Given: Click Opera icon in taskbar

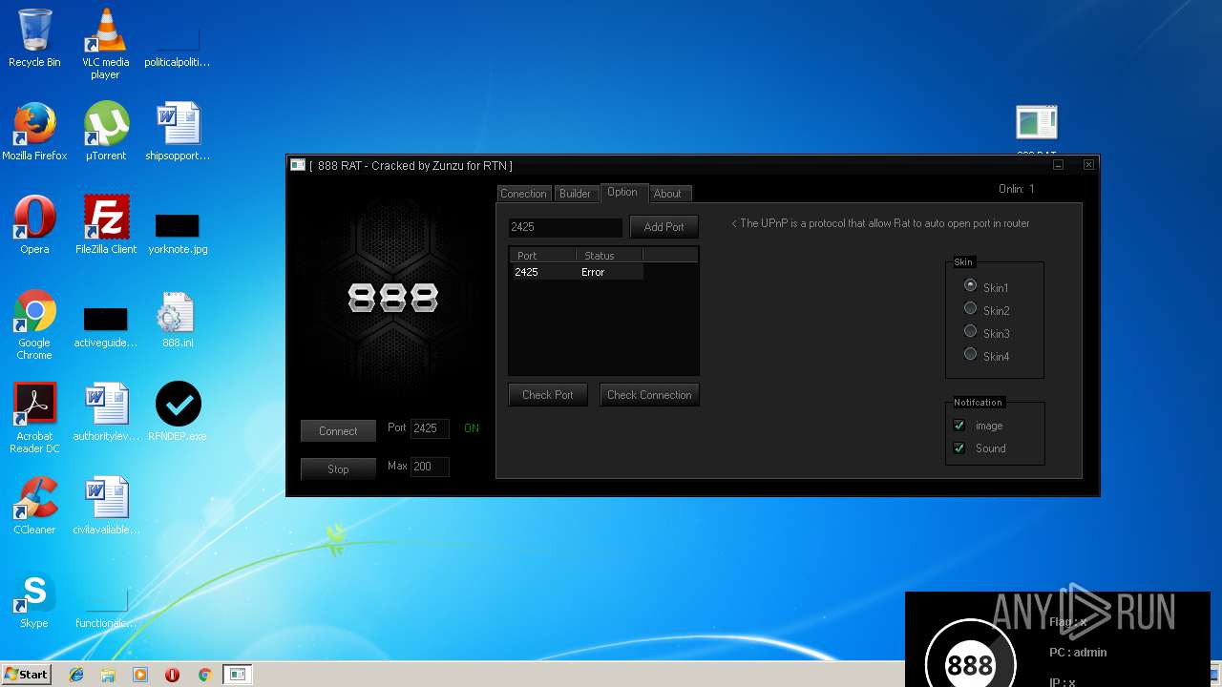Looking at the screenshot, I should pyautogui.click(x=173, y=675).
